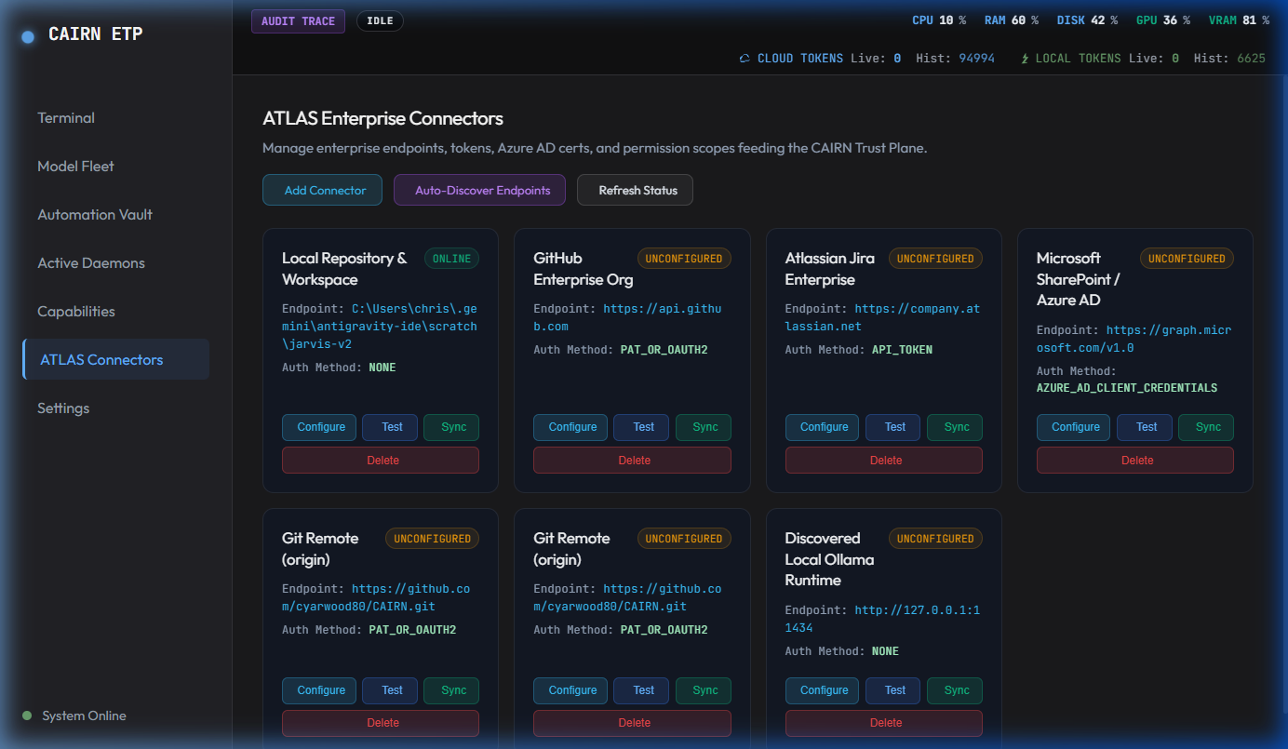Click the jarvis-v2 local path endpoint

coord(380,327)
